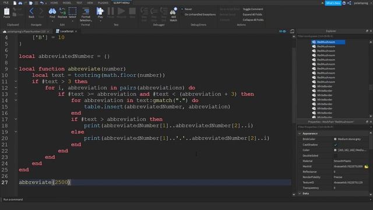Toggle the CastShadow checkbox
Screen dimensions: 373x210
click(336, 145)
